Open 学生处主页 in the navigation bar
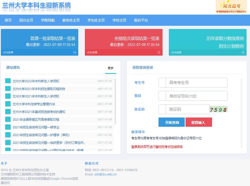Image resolution: width=250 pixels, height=186 pixels. [x=96, y=20]
